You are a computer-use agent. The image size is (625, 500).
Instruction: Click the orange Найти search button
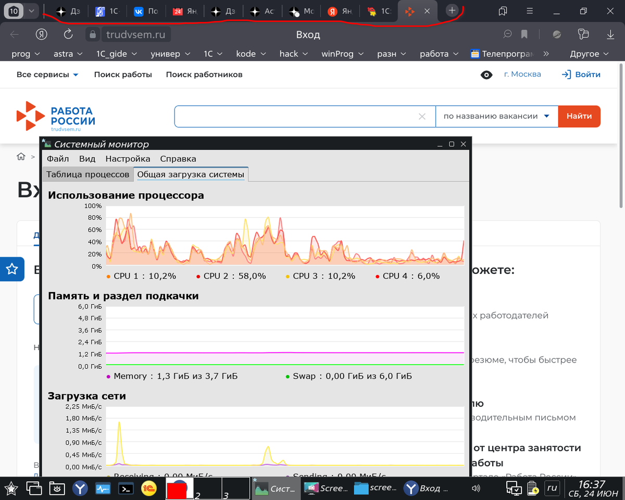coord(579,116)
